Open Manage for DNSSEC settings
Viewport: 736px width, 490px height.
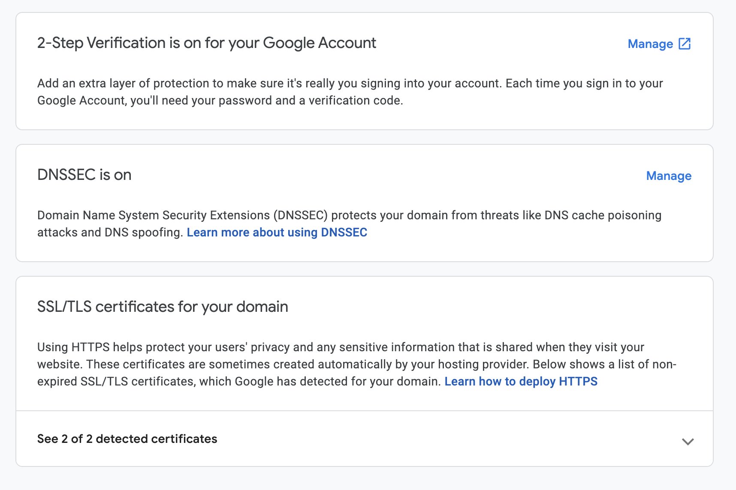(x=669, y=176)
